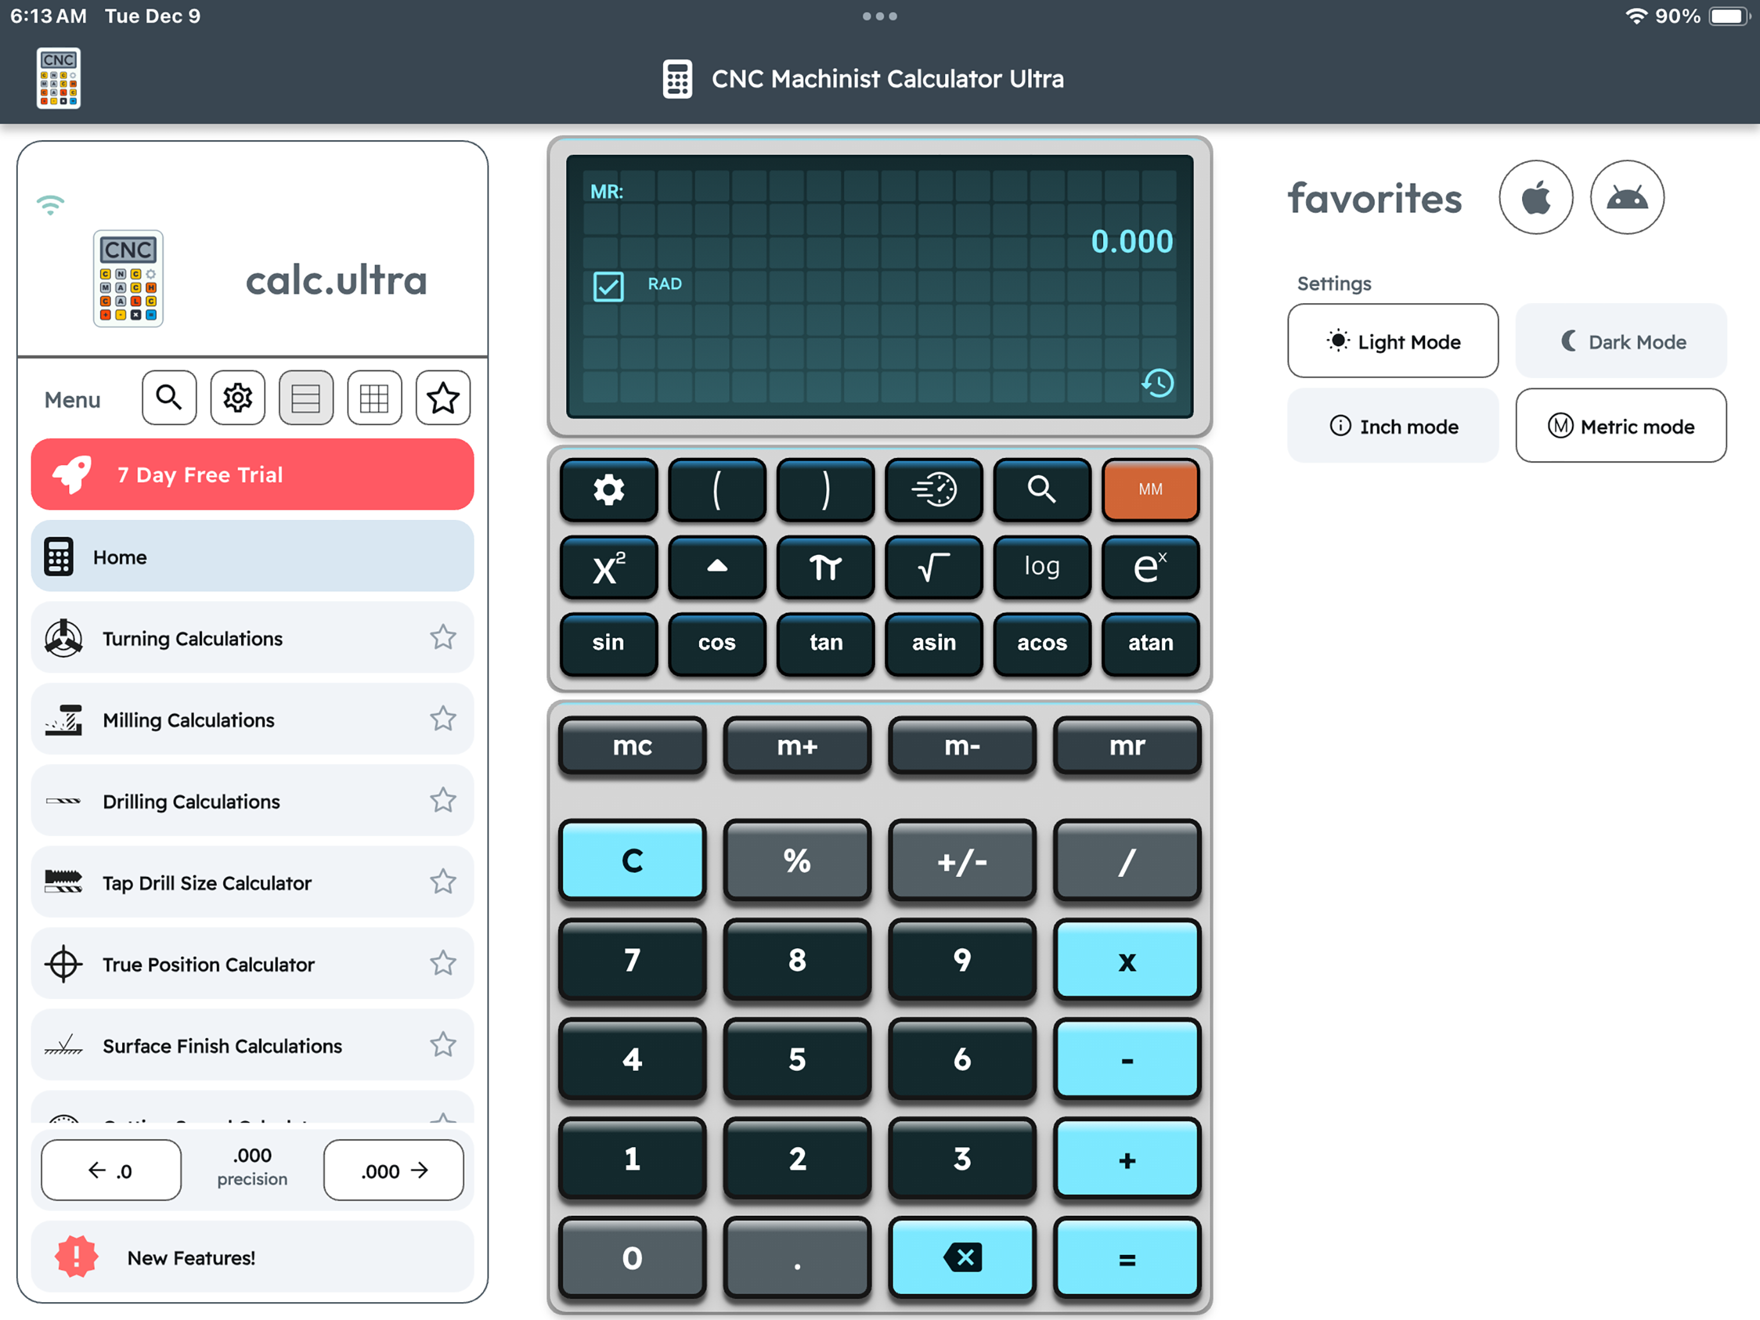
Task: Tap the C clear key
Action: tap(632, 860)
